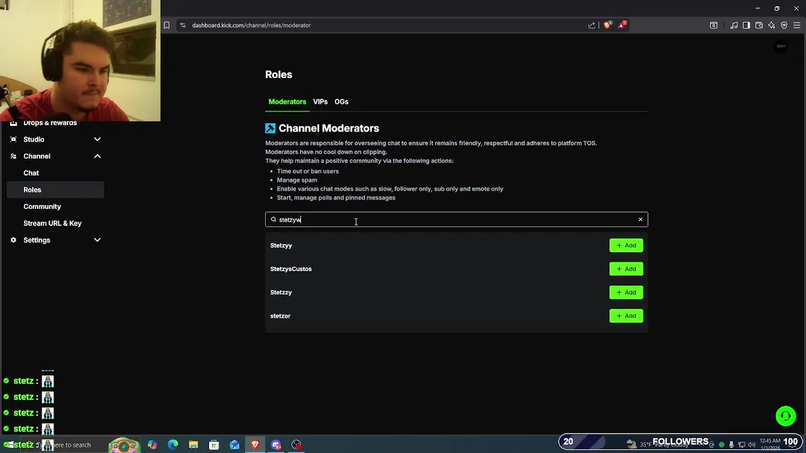Click the Settings gear icon in sidebar
806x453 pixels.
pos(13,240)
